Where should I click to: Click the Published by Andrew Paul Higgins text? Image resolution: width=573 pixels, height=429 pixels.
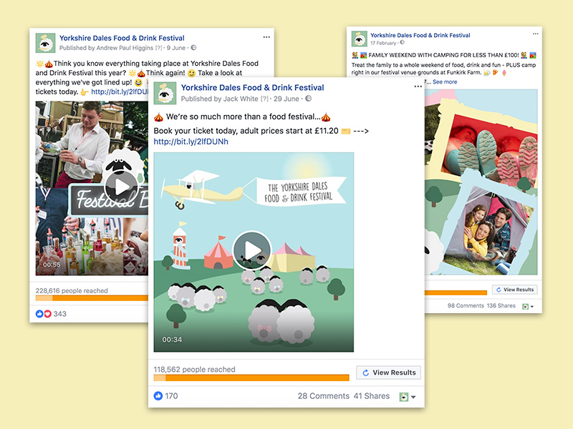point(106,48)
